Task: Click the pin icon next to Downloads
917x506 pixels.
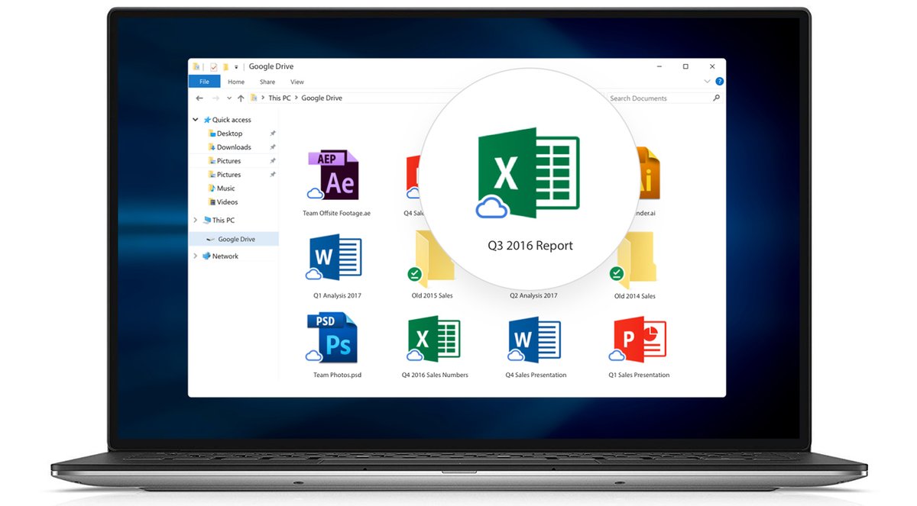Action: tap(272, 147)
